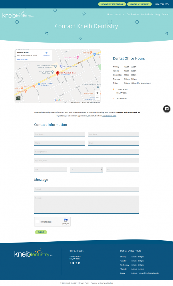Open the Our Patients menu item

click(147, 14)
